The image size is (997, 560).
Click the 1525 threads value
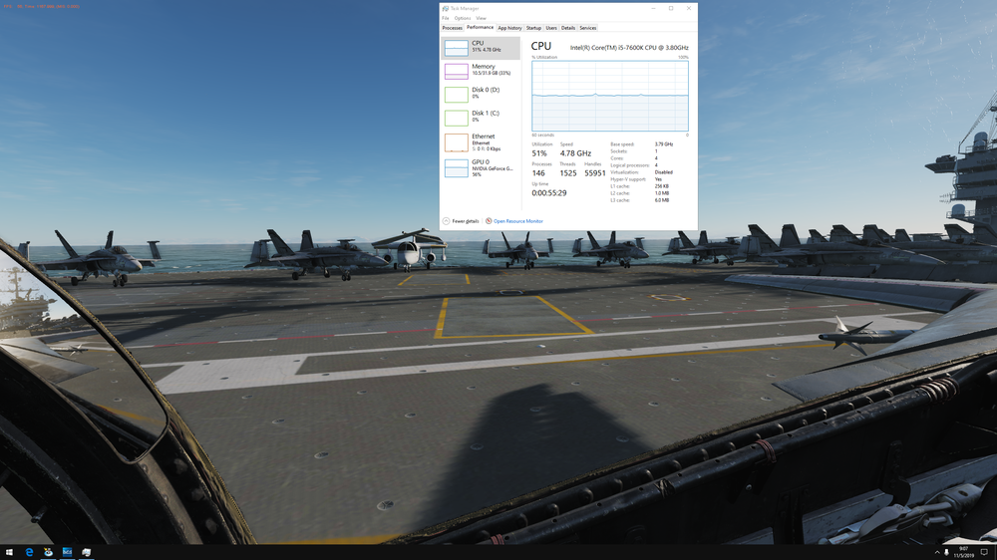[x=568, y=173]
